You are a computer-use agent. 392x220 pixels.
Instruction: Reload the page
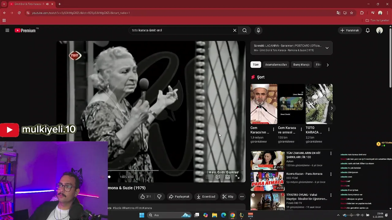19,13
